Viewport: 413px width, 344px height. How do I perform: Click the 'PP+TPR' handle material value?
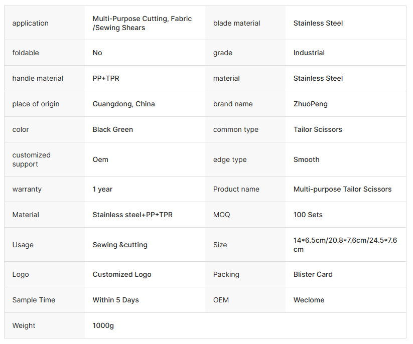pyautogui.click(x=106, y=78)
